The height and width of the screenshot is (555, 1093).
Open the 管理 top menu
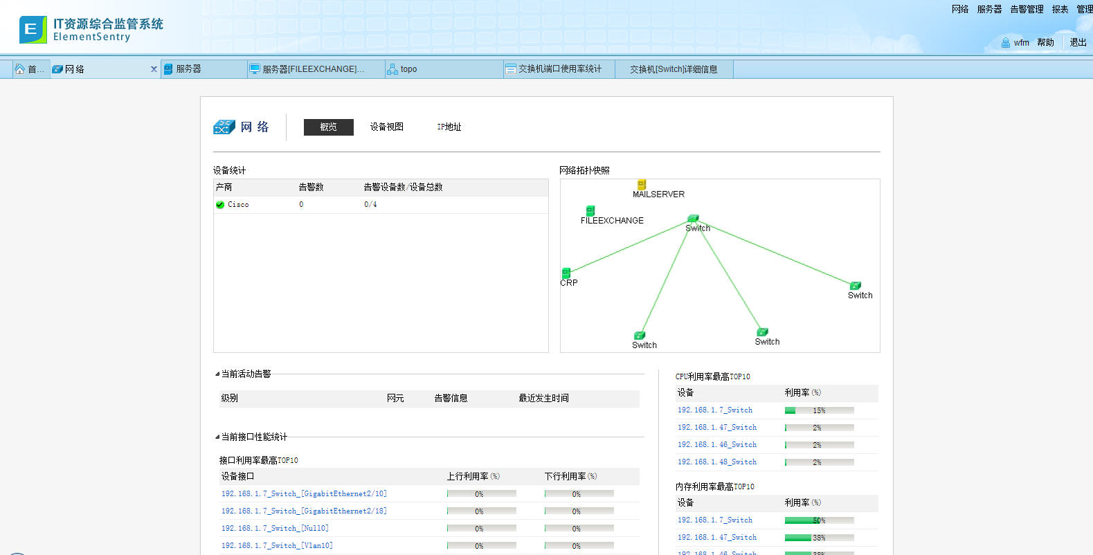coord(1085,9)
